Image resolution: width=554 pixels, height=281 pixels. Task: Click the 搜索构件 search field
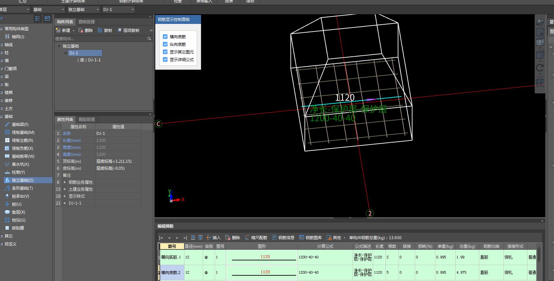(x=101, y=39)
